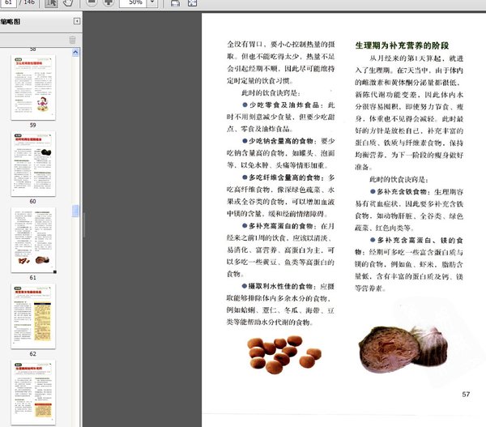Select the page 61 thumbnail
Viewport: 486px width, 427px height.
(33, 240)
